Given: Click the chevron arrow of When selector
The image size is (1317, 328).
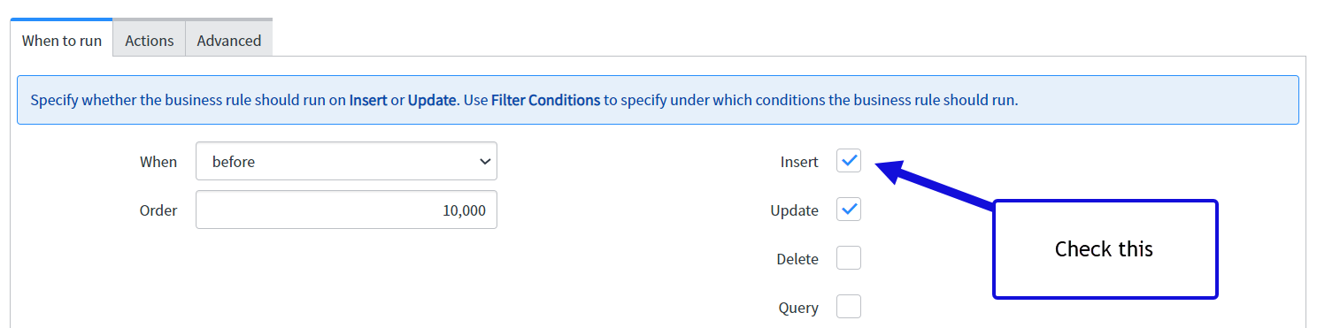Looking at the screenshot, I should pyautogui.click(x=484, y=162).
